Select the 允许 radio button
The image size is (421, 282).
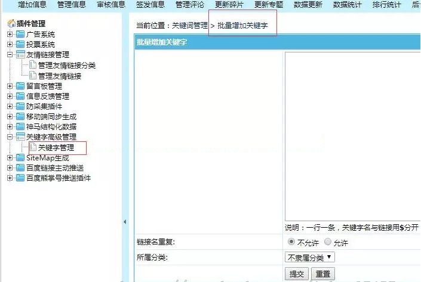(327, 242)
